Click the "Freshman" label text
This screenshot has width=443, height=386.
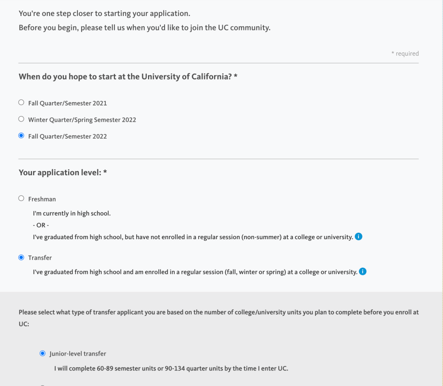[x=42, y=199]
